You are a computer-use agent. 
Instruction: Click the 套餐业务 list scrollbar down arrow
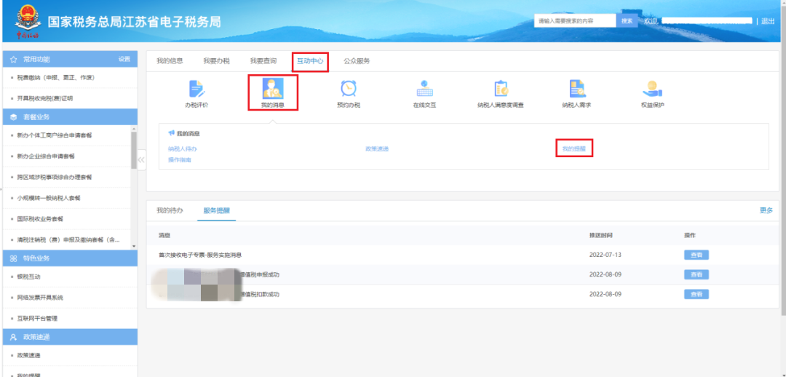134,246
